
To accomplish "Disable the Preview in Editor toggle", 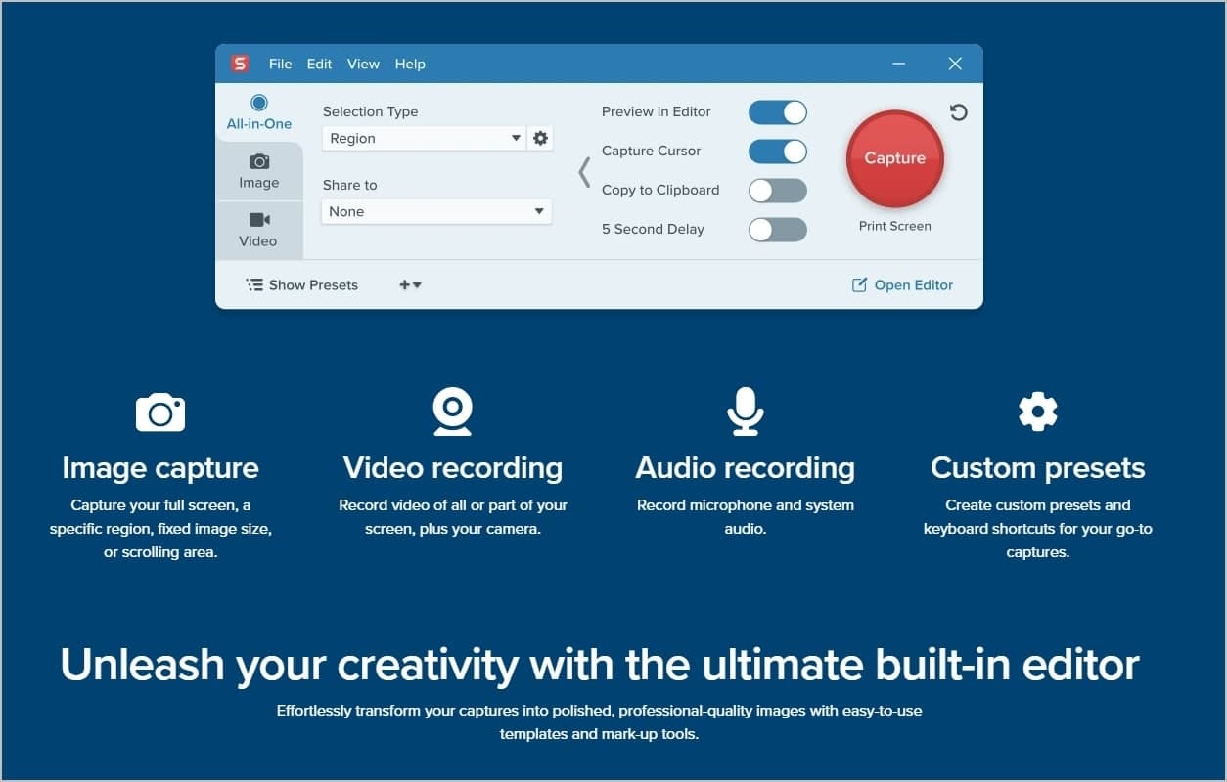I will 778,111.
